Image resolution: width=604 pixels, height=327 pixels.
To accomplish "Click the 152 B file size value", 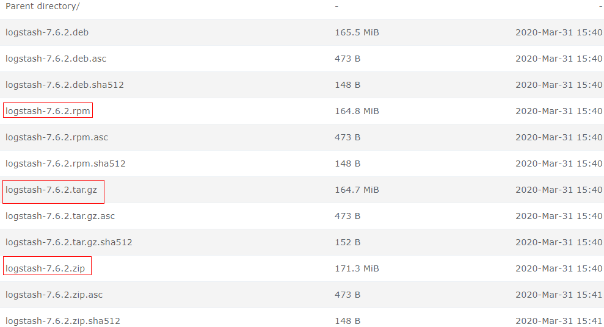I will [x=347, y=242].
